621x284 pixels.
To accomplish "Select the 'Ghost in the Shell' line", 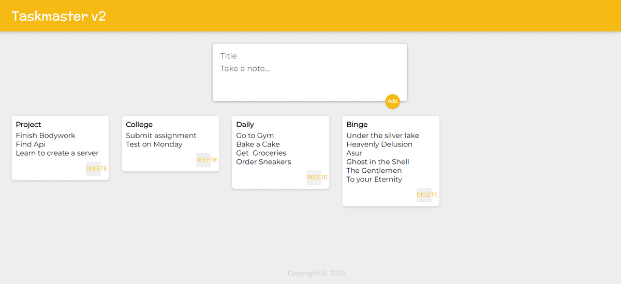I will (x=377, y=162).
